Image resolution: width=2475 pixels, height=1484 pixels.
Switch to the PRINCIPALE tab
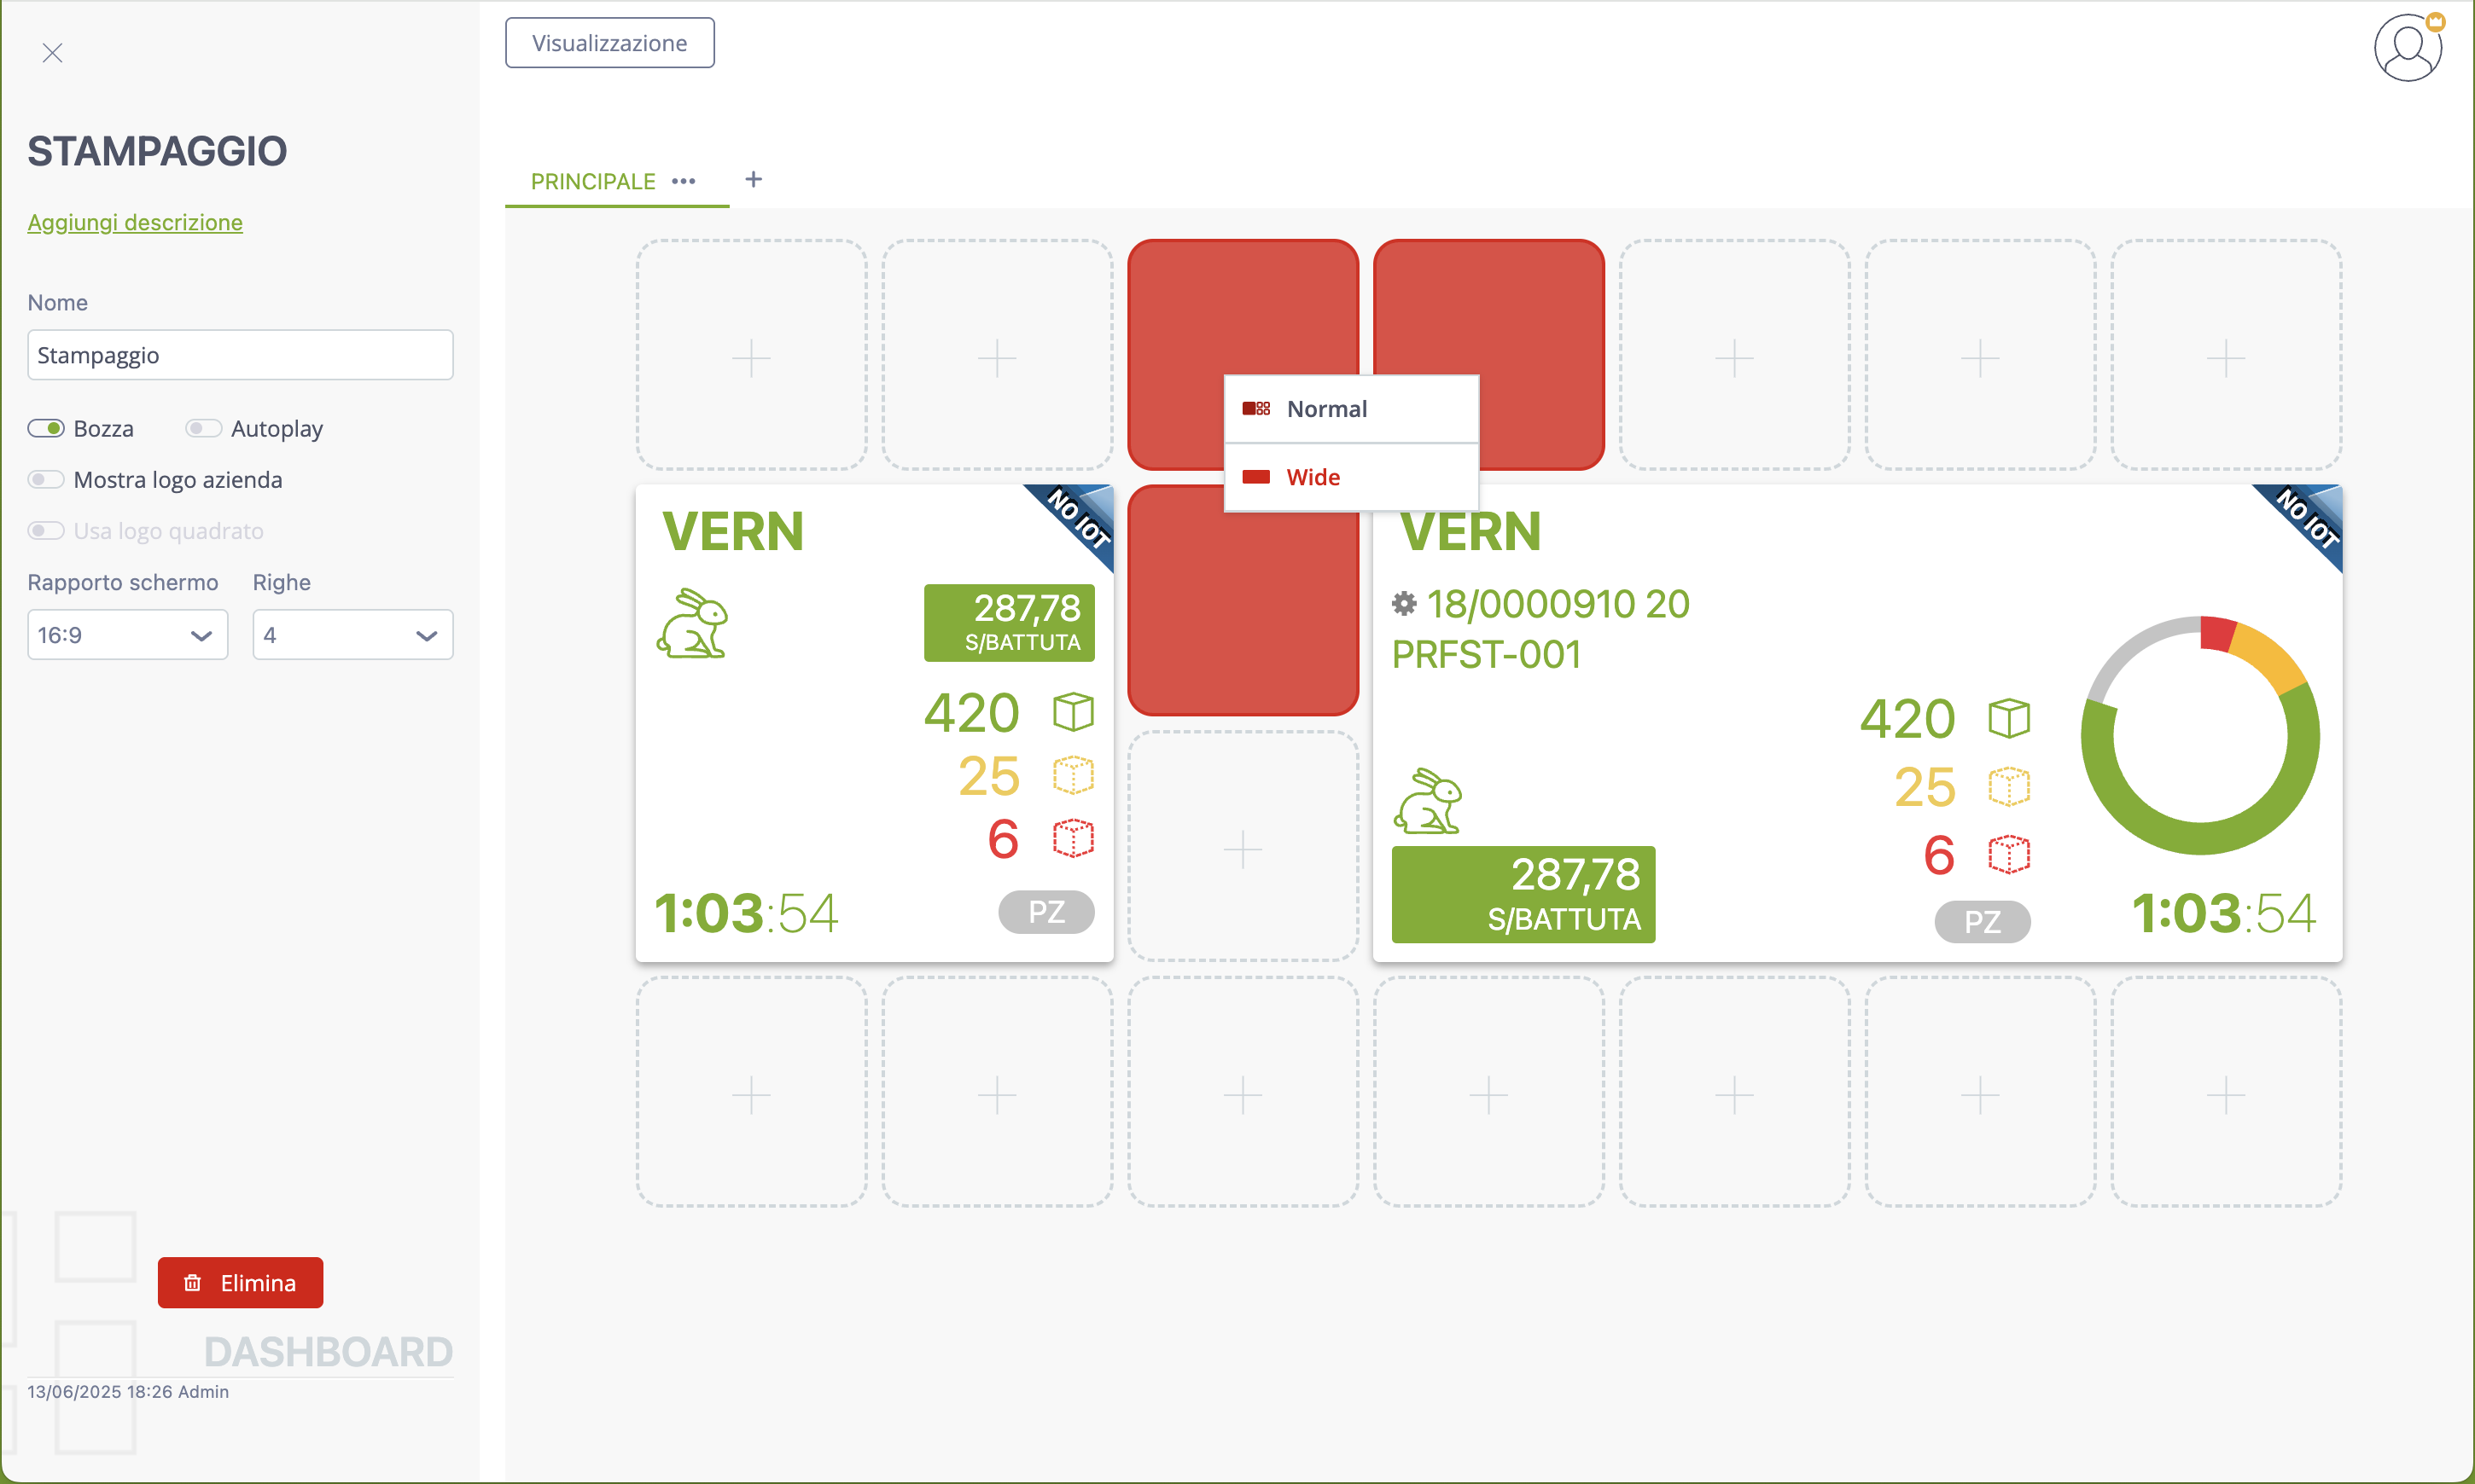point(593,181)
